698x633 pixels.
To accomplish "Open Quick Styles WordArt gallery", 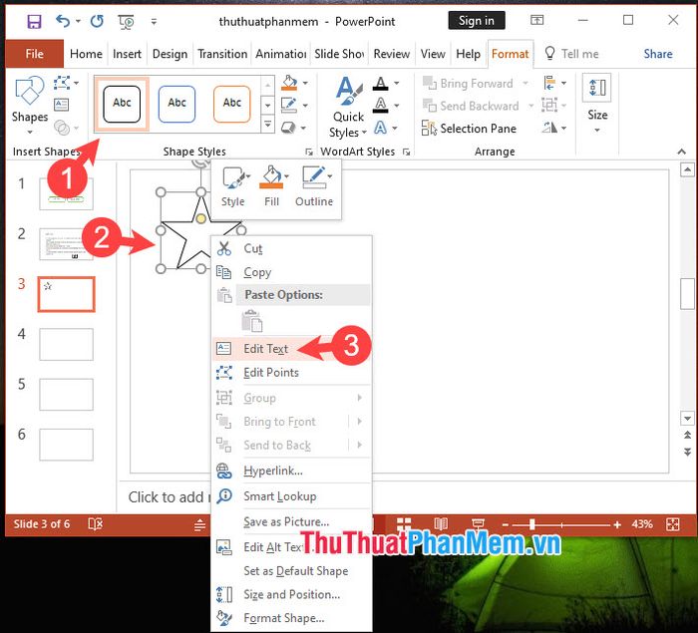I will pyautogui.click(x=349, y=107).
